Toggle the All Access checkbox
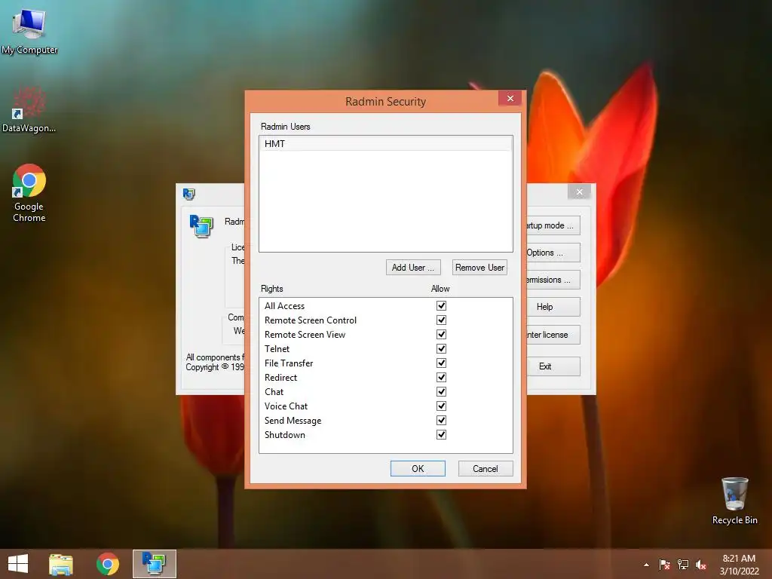The height and width of the screenshot is (579, 772). (441, 306)
